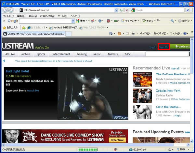Screen dimensions: 195x153
Task: Click the watch live link
Action: tap(33, 90)
